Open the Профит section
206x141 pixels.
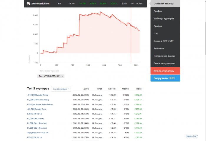click(158, 26)
